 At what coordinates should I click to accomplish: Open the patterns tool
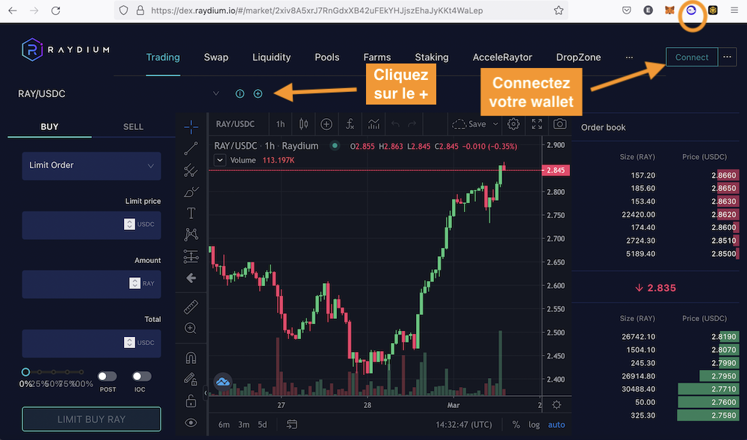click(x=191, y=235)
